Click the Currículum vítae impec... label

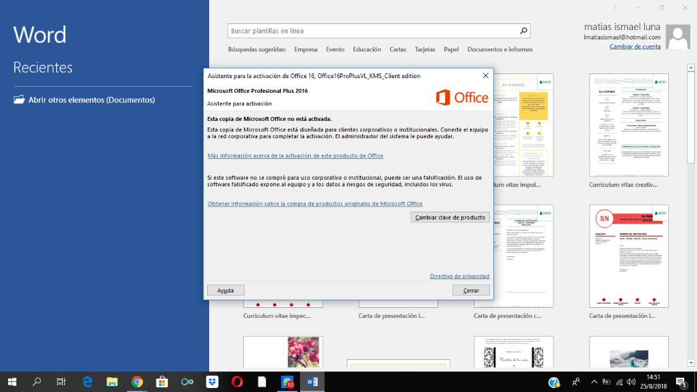click(x=277, y=316)
